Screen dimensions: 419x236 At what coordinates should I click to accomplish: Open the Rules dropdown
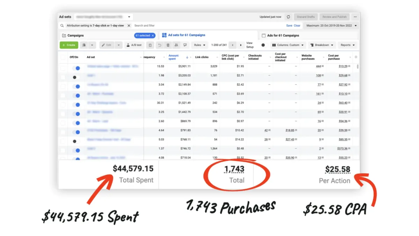200,45
